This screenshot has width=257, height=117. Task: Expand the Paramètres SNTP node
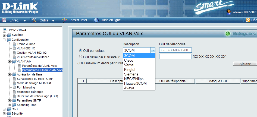point(10,101)
